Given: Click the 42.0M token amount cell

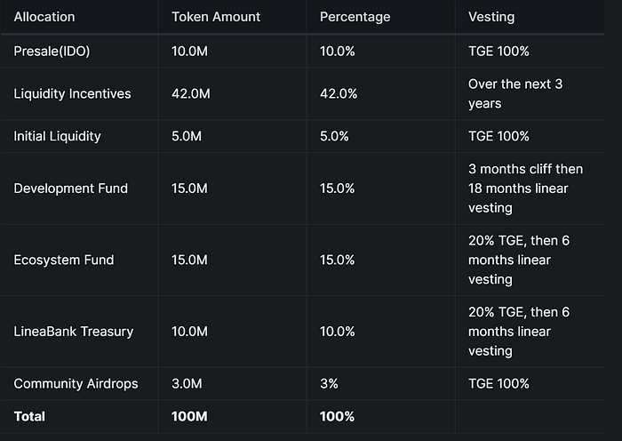Looking at the screenshot, I should [189, 94].
